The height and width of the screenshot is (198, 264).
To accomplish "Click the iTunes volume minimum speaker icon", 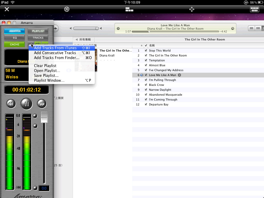I will point(71,28).
